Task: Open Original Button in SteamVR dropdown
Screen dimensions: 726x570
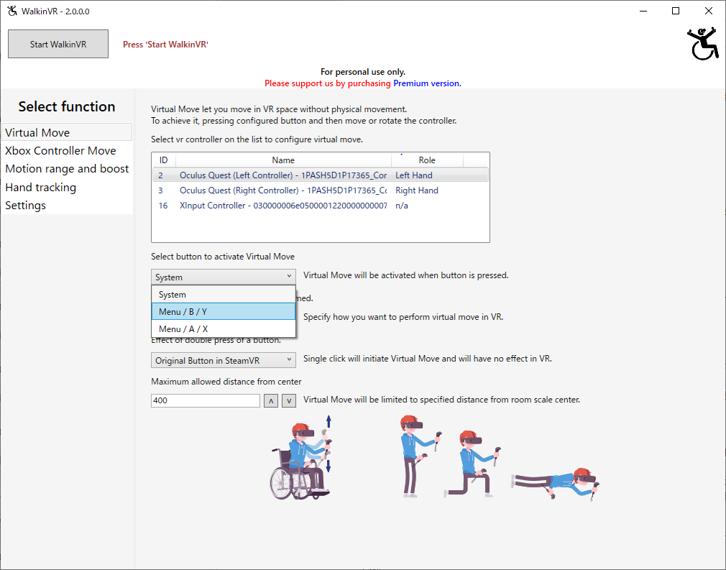Action: (x=223, y=360)
